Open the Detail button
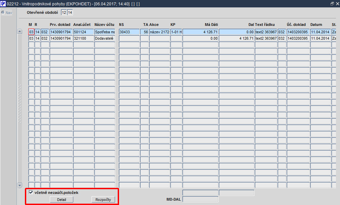 [62, 200]
